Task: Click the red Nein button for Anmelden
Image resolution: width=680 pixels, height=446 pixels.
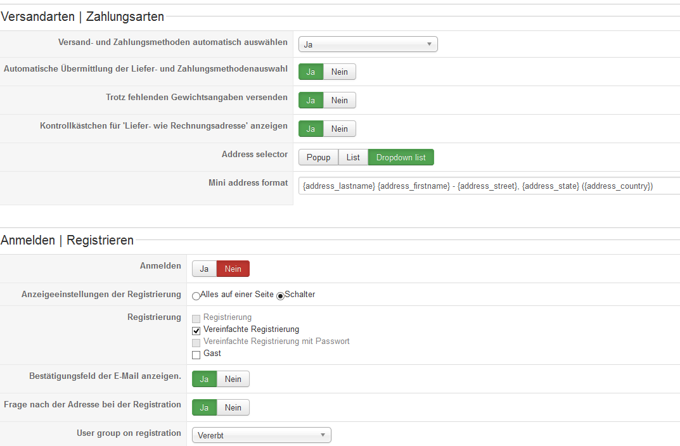Action: coord(233,269)
